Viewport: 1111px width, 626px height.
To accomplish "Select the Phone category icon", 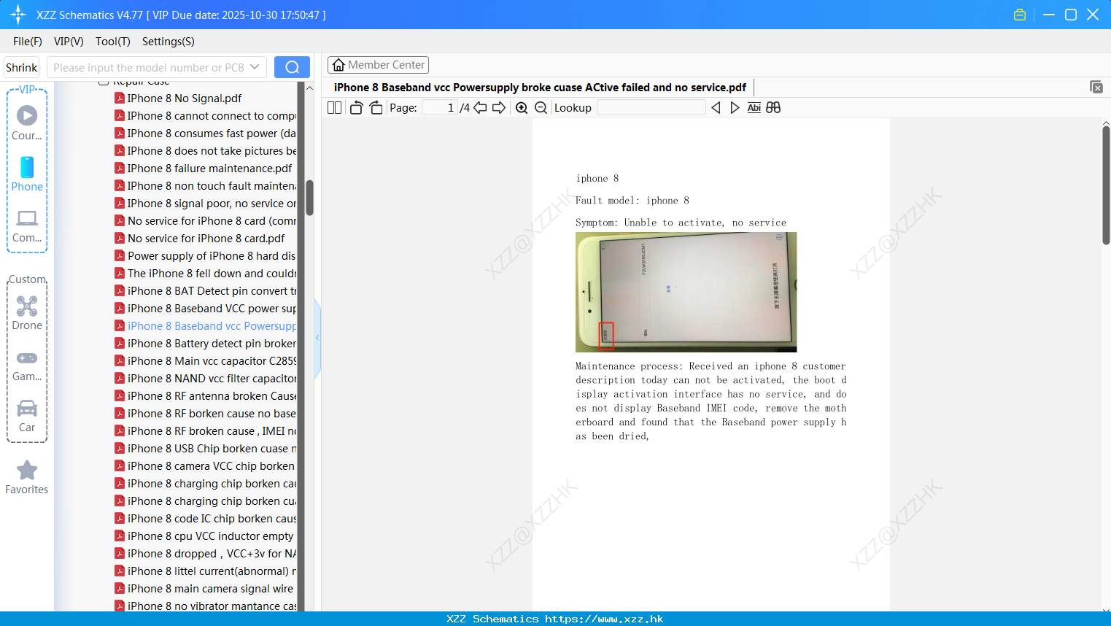I will pos(27,174).
